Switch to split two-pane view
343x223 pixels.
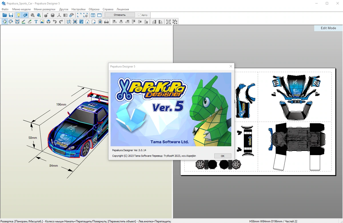point(93,15)
